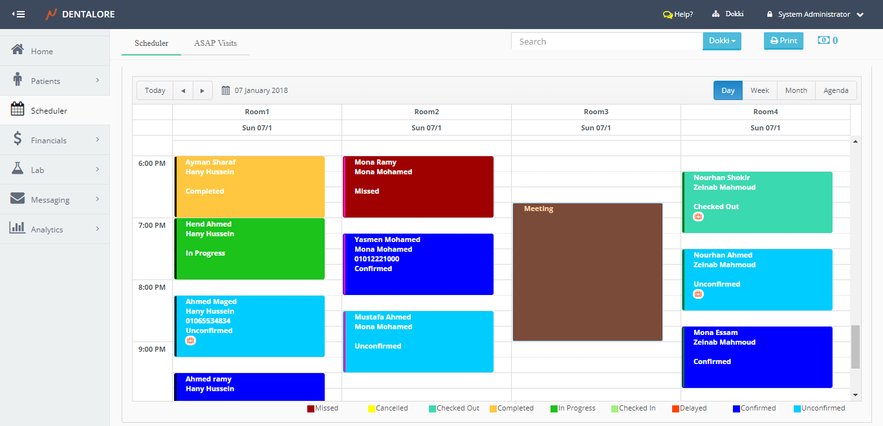This screenshot has width=883, height=426.
Task: Open the calendar date picker icon
Action: tap(226, 90)
